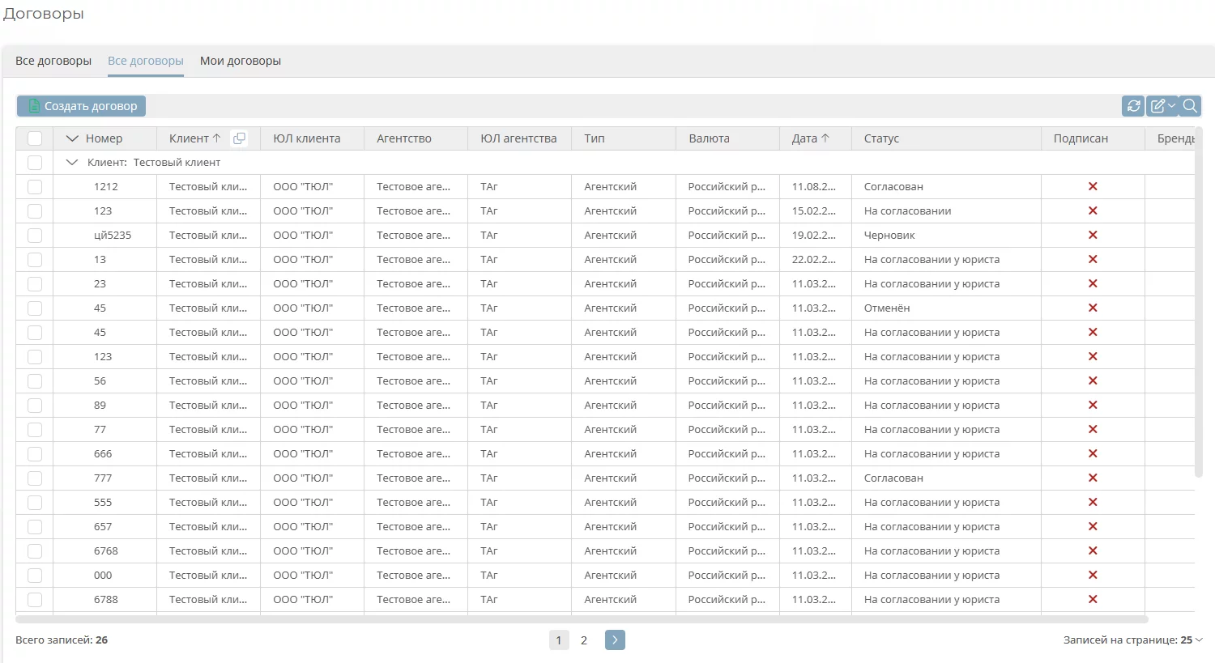Click red X in row 6768

coord(1093,551)
